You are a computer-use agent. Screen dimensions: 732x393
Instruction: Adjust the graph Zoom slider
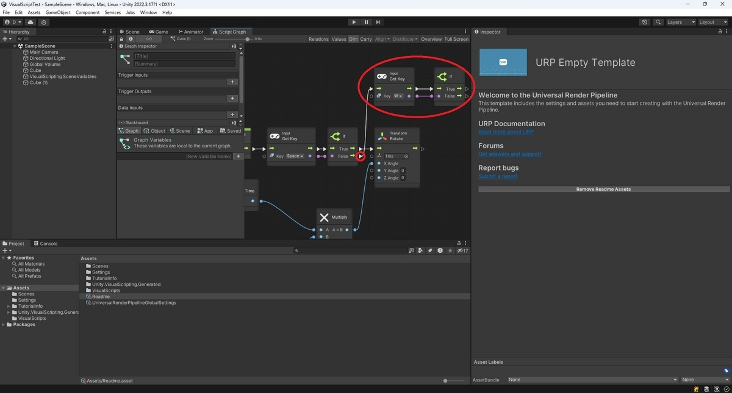coord(247,39)
